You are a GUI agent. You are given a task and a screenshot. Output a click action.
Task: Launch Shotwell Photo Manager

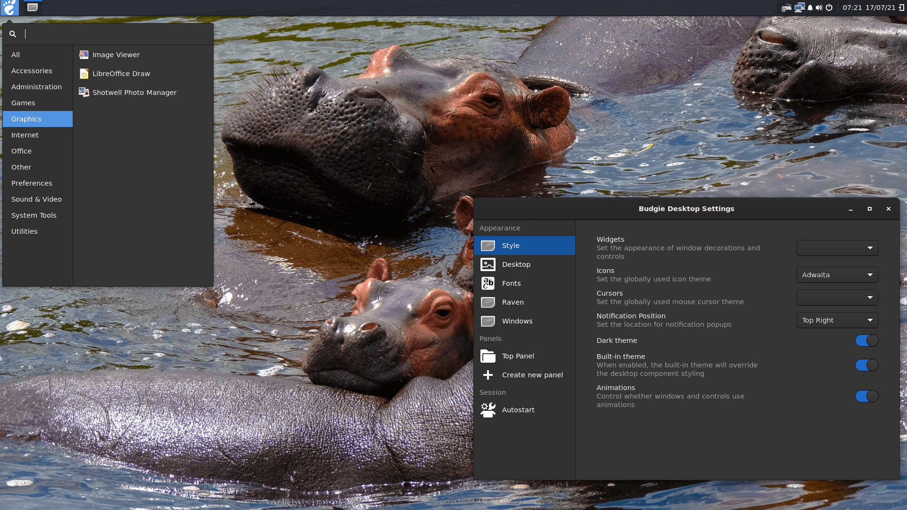pyautogui.click(x=143, y=93)
